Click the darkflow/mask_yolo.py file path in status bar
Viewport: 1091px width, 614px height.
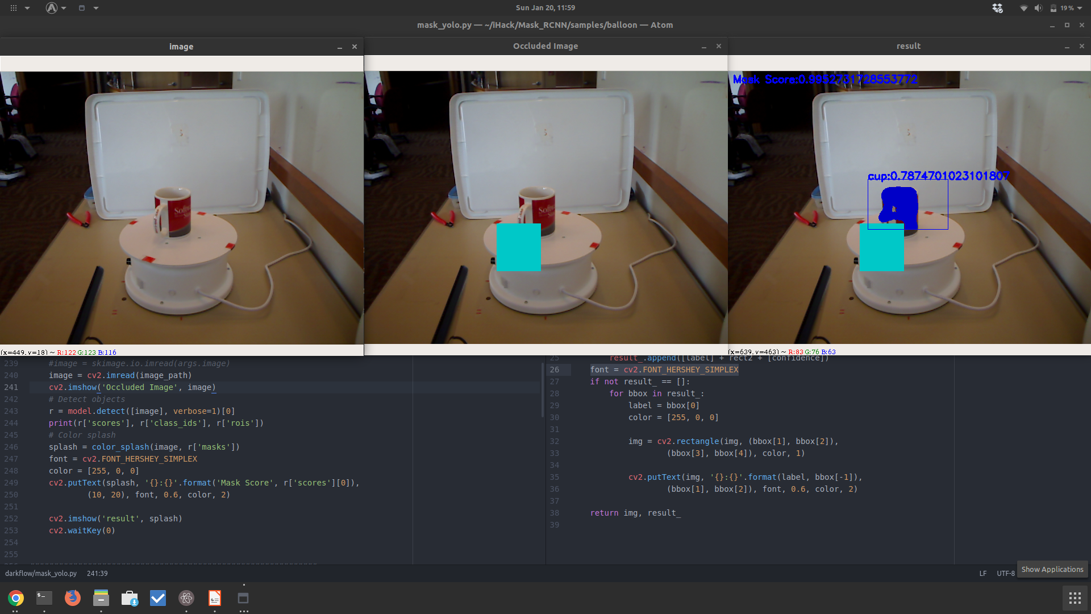(x=41, y=573)
